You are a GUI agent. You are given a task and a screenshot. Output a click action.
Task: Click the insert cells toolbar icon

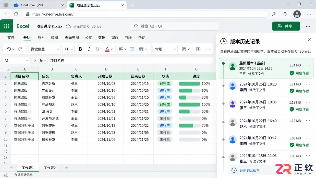point(199,49)
